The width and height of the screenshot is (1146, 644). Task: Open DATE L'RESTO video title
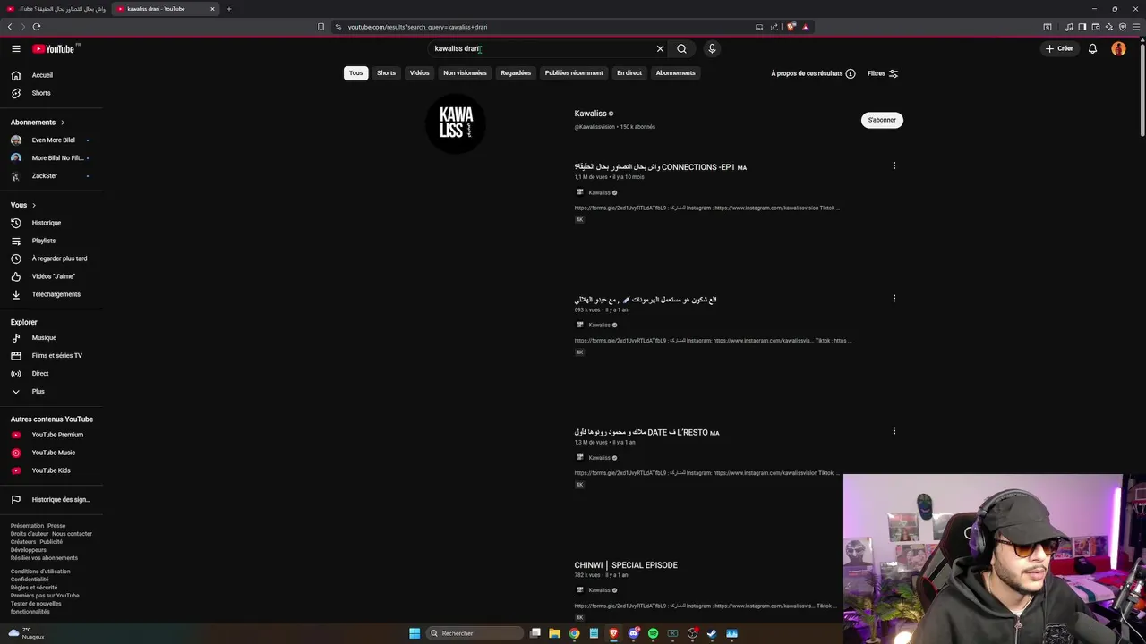click(x=646, y=432)
